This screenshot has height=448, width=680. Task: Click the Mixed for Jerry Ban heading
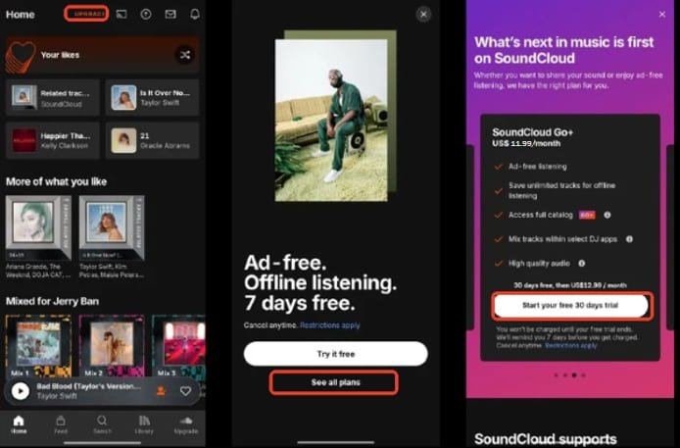point(53,301)
